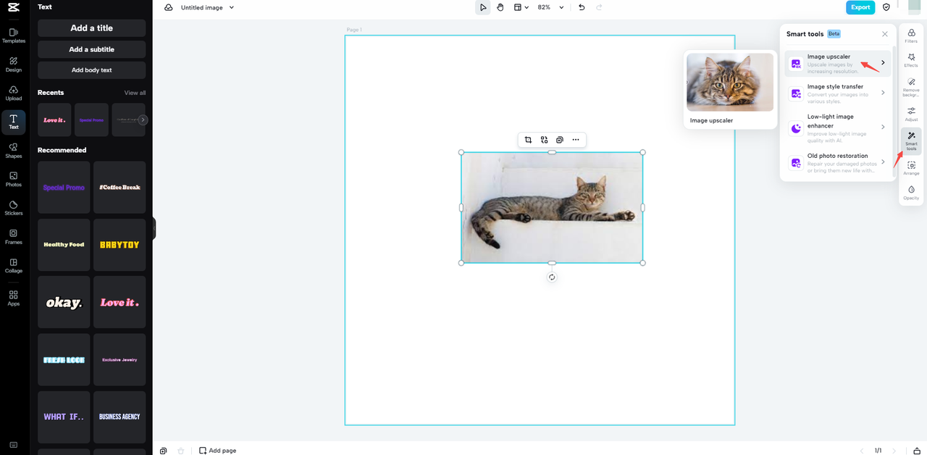
Task: Select Love it. recommended text preset
Action: coord(119,302)
